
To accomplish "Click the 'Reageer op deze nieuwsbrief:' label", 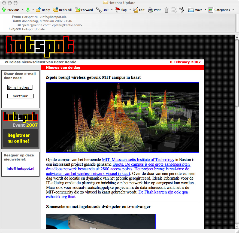I will [x=19, y=157].
